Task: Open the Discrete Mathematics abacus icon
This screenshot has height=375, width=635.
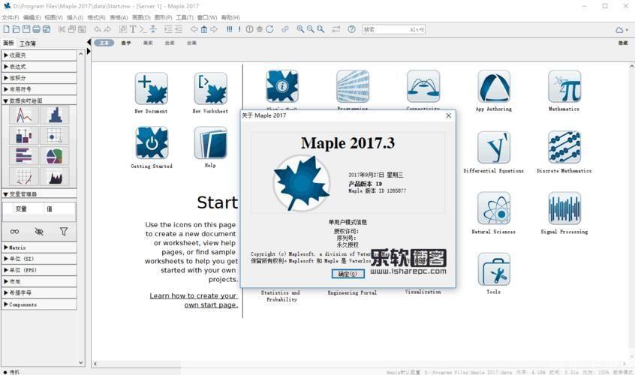Action: coord(564,148)
